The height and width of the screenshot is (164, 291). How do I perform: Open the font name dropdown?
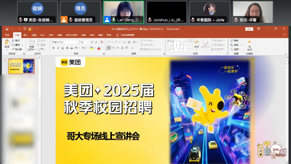(78, 42)
